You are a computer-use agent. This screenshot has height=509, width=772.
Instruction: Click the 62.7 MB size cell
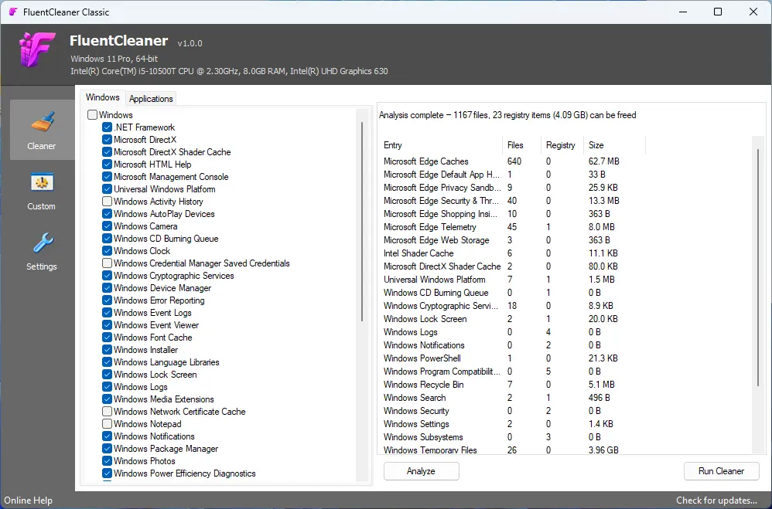point(603,161)
